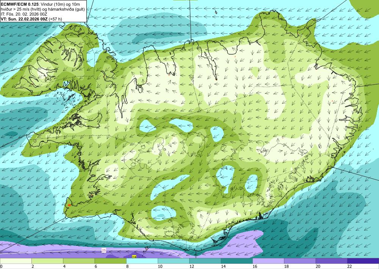Click the dark green 6–8 m/s legend swatch
This screenshot has width=379, height=269.
click(x=110, y=261)
